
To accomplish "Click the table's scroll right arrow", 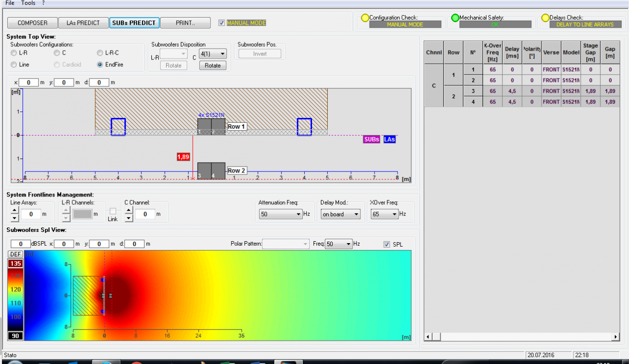I will pyautogui.click(x=616, y=337).
